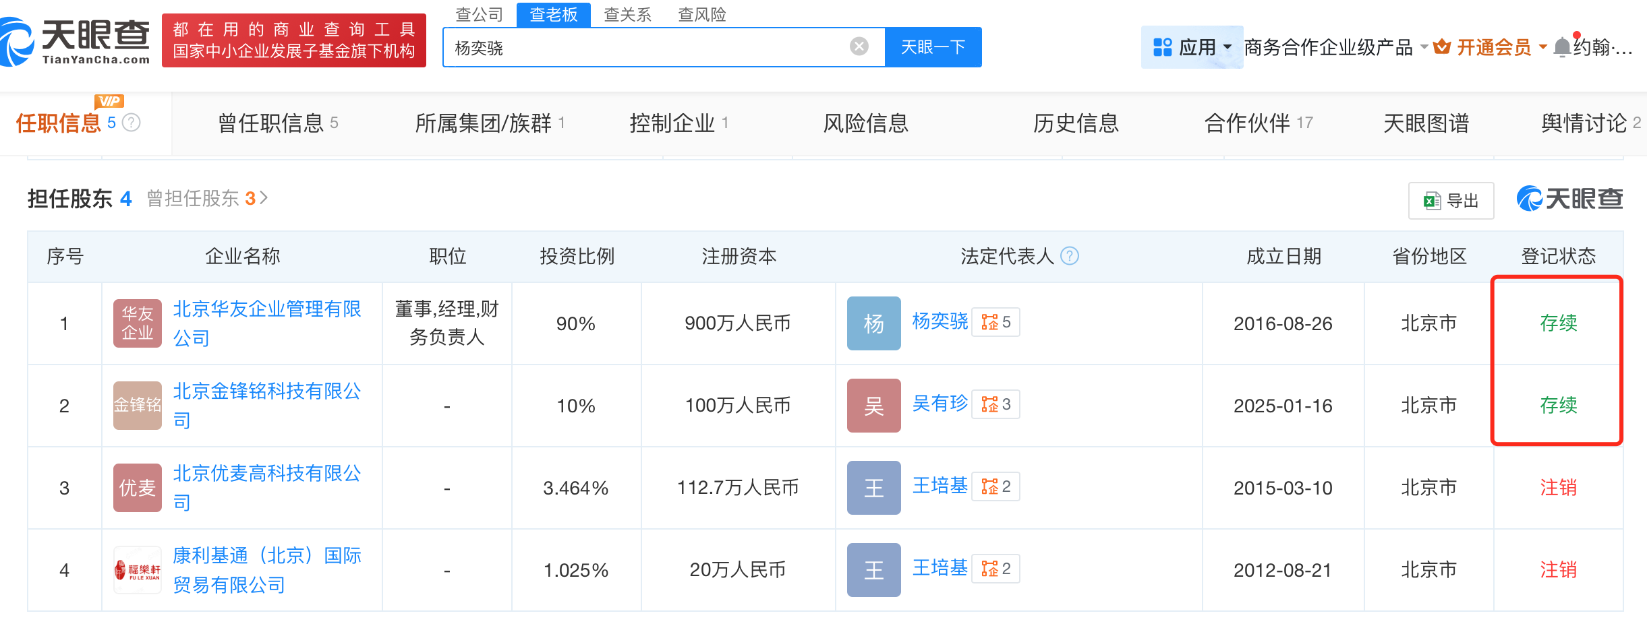Open 吴有珍's relationship graph badge showing 3
The height and width of the screenshot is (632, 1647).
click(995, 404)
